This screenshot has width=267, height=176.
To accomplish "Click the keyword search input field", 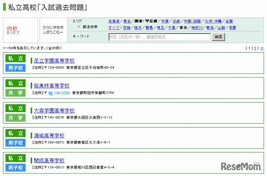I will pyautogui.click(x=159, y=37).
